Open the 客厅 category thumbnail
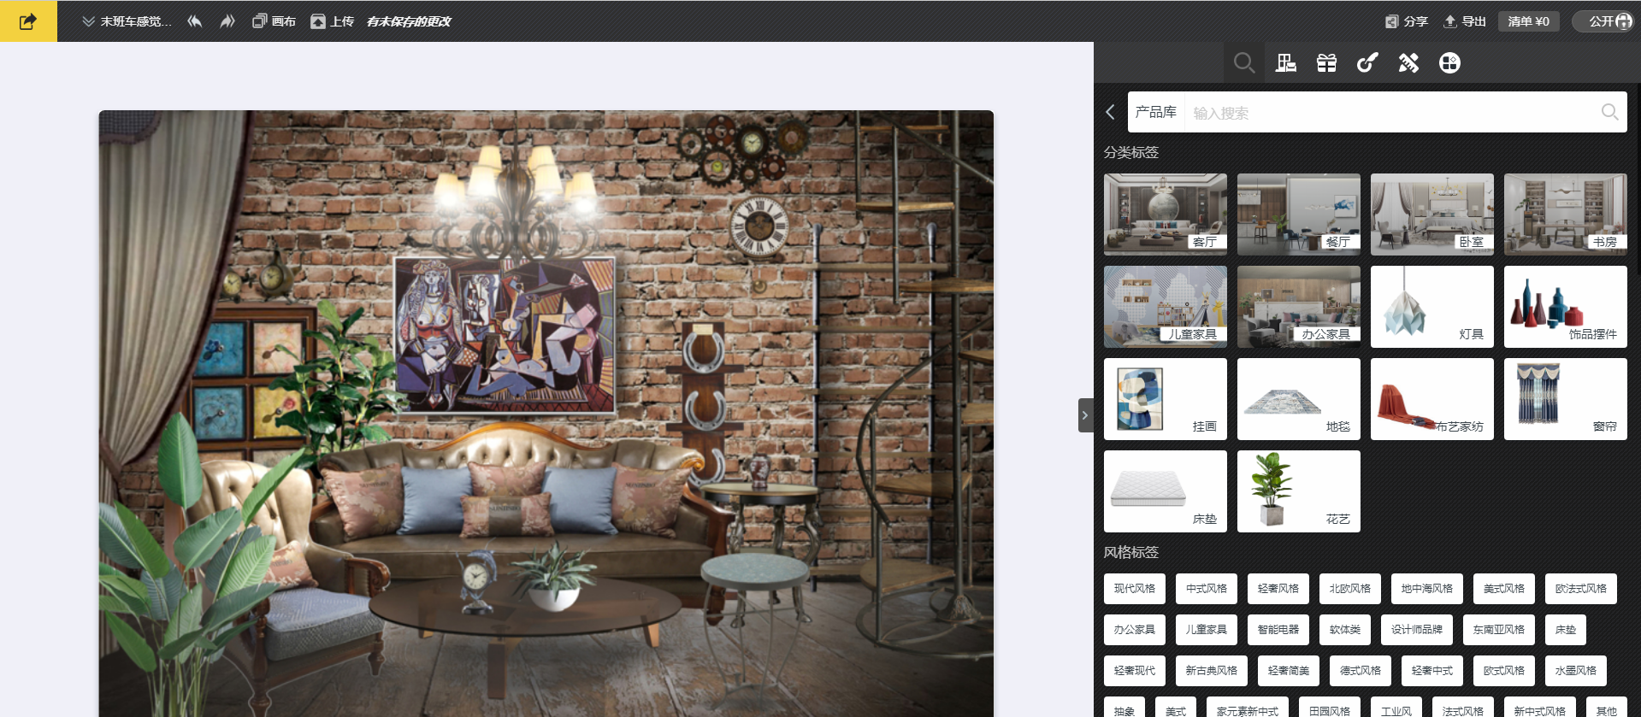This screenshot has height=717, width=1641. (1166, 215)
